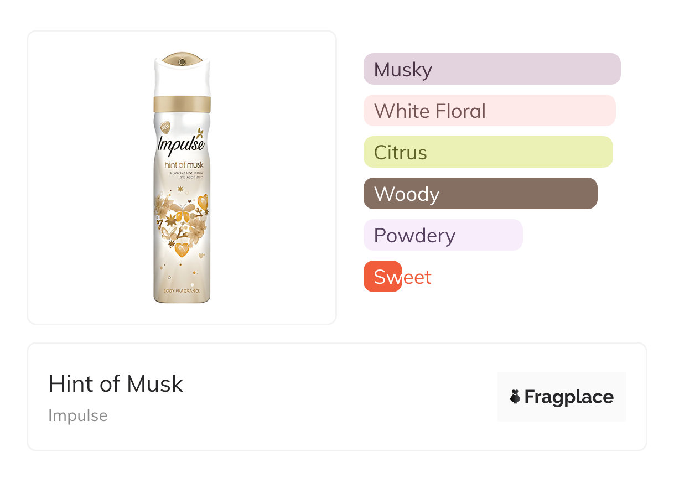Viewport: 674px width, 478px height.
Task: Open the Fragplace wordmark
Action: (568, 397)
